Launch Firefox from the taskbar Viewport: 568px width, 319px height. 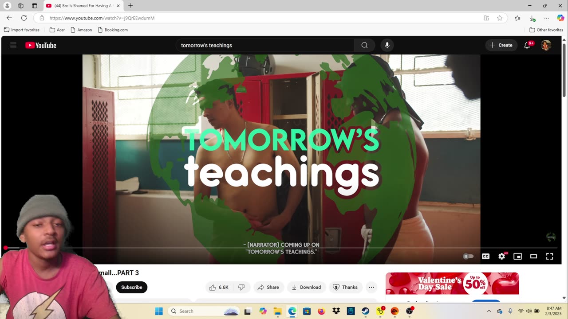pos(321,311)
